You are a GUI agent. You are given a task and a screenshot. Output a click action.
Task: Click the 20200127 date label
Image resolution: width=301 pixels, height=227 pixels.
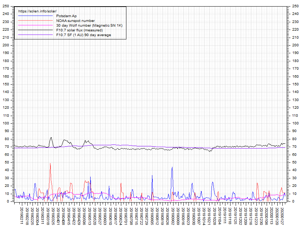282,216
